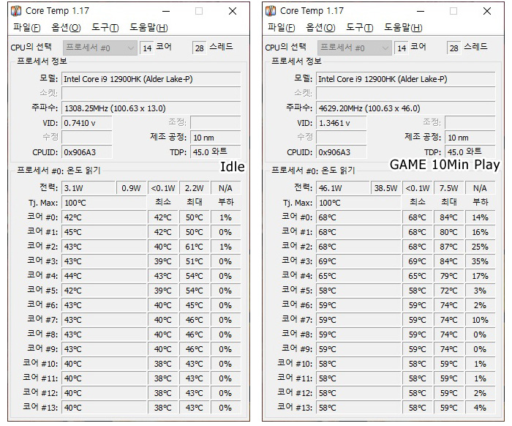Click CPUID 0x906A3 in left window

click(x=87, y=152)
